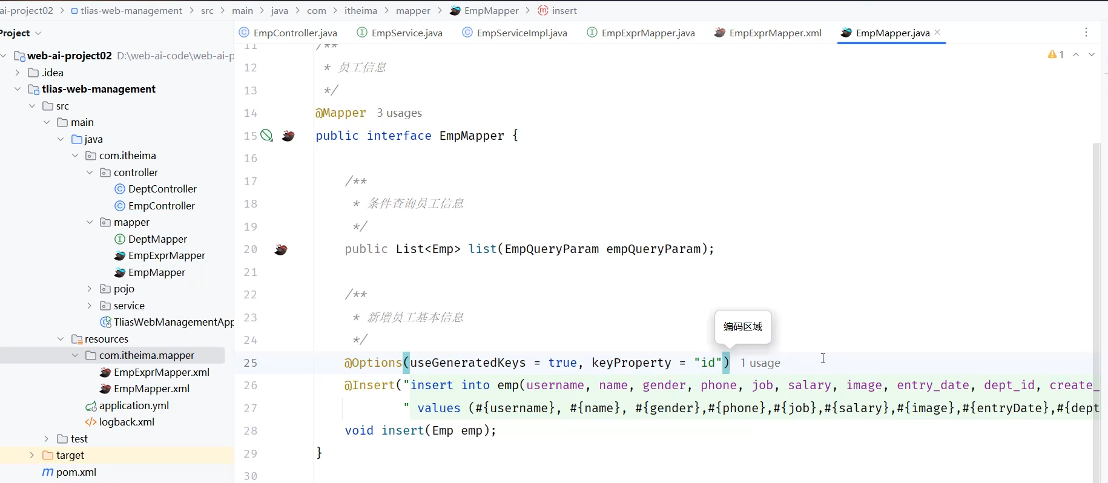Click the insert method breadcrumb
The width and height of the screenshot is (1108, 483).
[x=558, y=11]
